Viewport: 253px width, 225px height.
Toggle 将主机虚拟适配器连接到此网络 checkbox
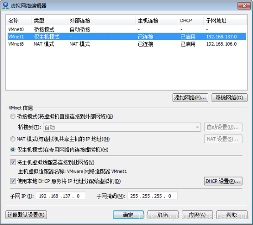pyautogui.click(x=13, y=162)
